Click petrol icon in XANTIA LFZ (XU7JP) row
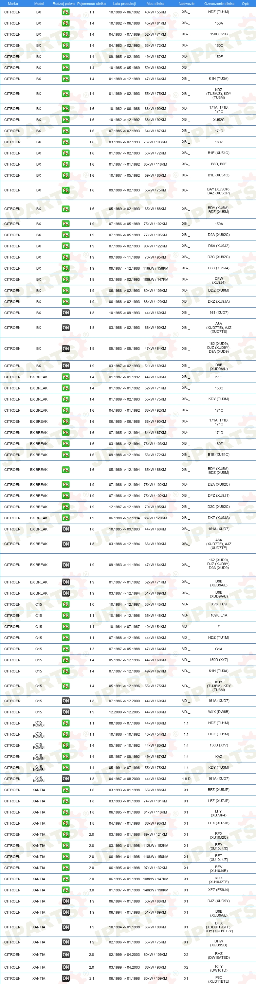256x984 pixels. coord(66,801)
